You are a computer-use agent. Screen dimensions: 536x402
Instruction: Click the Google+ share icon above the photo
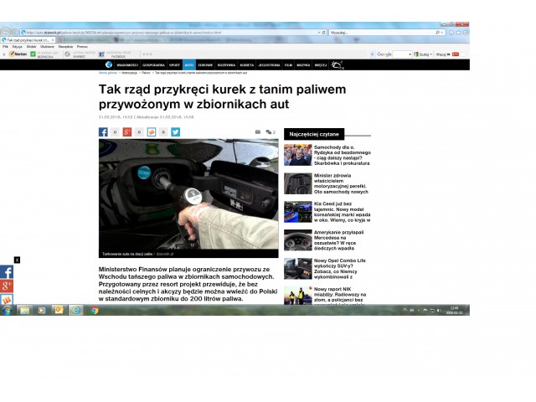click(x=127, y=131)
